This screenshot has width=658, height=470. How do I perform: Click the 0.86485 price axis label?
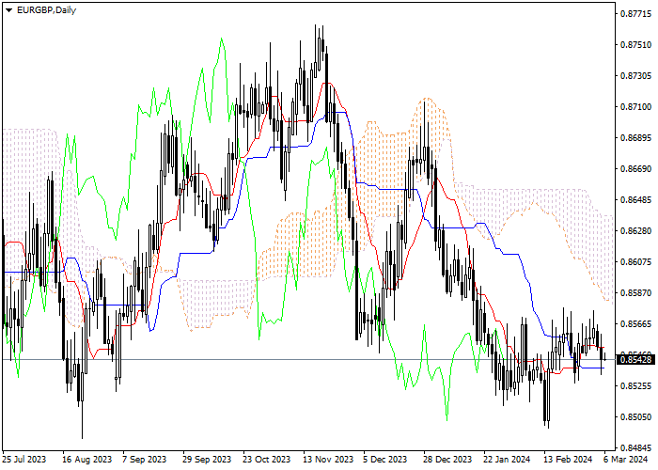[635, 199]
